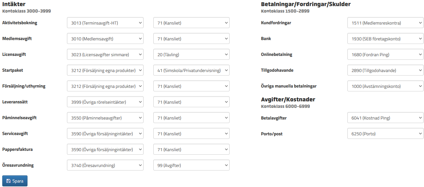Open the Leveranssätt account 3999 dropdown
The width and height of the screenshot is (424, 187).
105,102
